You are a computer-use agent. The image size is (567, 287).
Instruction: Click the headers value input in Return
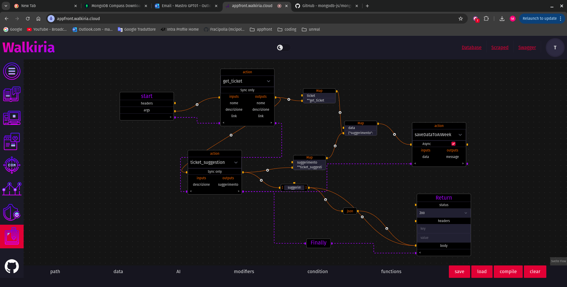click(444, 238)
